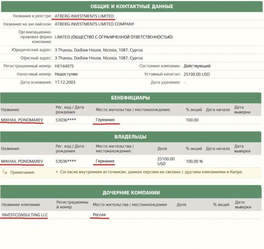Open MIKHAIL PONOMAREV in Бенефициары table
The image size is (264, 249).
[x=22, y=120]
